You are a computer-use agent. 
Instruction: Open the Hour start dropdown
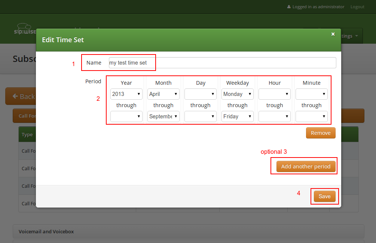tap(275, 94)
